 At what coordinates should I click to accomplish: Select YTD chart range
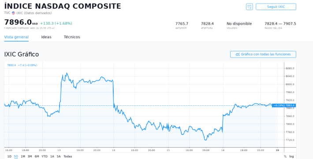[45, 156]
